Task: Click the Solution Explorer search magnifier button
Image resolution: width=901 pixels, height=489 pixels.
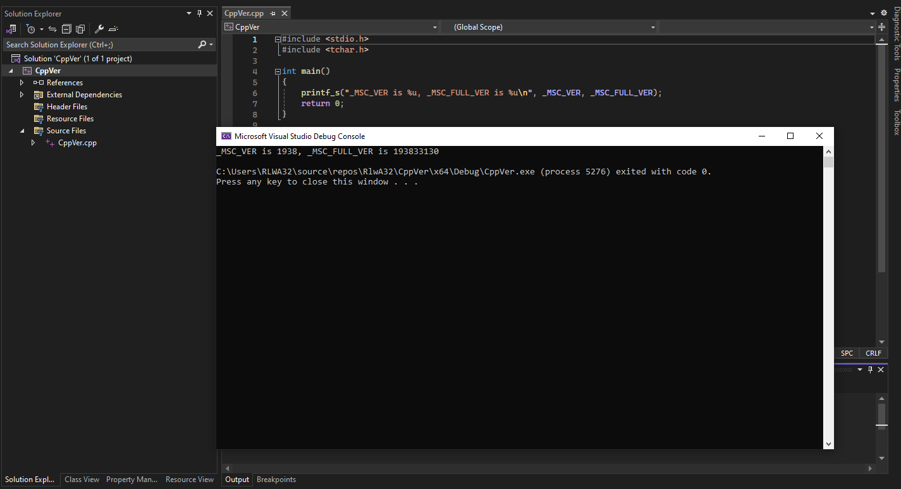Action: 203,44
